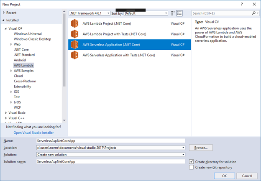The image size is (261, 181).
Task: Expand the Web tree node
Action: pyautogui.click(x=11, y=44)
